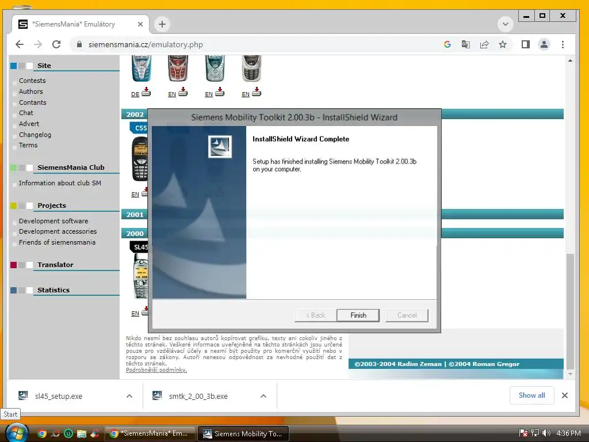This screenshot has height=442, width=589.
Task: Download EN emulator under second phone
Action: pyautogui.click(x=182, y=92)
